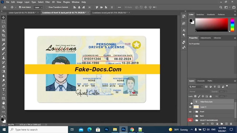
Task: Select the Eyedropper tool
Action: (x=3, y=44)
